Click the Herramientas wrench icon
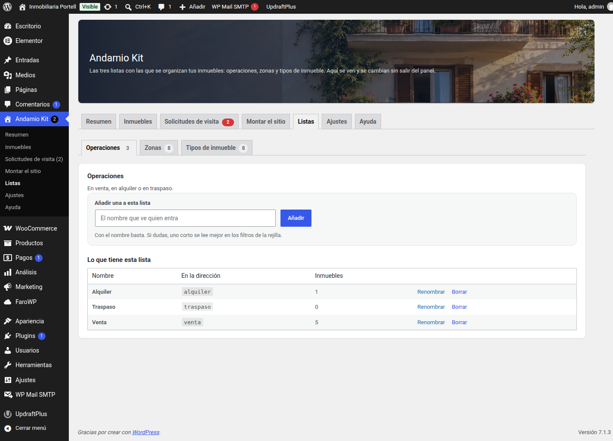Image resolution: width=613 pixels, height=441 pixels. [x=8, y=365]
